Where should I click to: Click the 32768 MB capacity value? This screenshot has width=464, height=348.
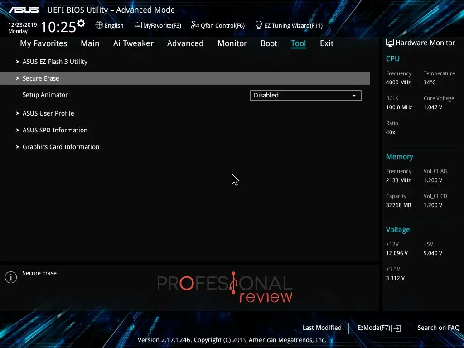tap(399, 205)
